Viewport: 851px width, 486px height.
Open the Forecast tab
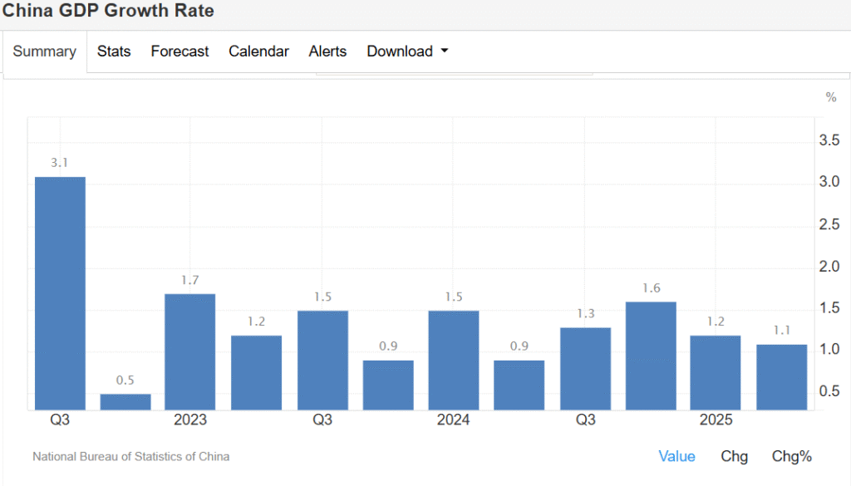[180, 52]
